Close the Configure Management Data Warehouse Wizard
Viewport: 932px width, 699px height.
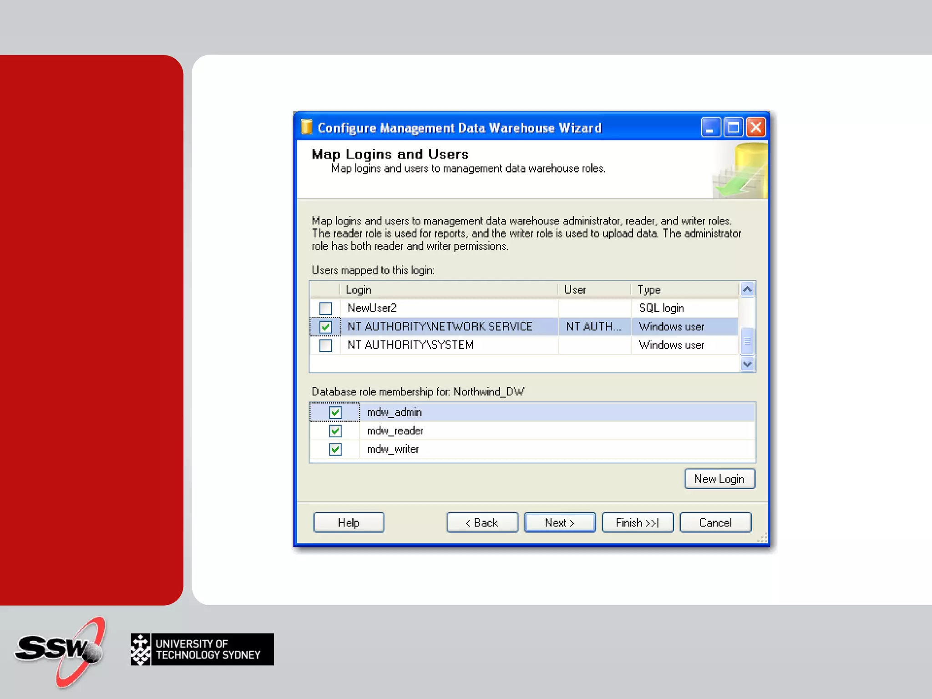coord(756,127)
